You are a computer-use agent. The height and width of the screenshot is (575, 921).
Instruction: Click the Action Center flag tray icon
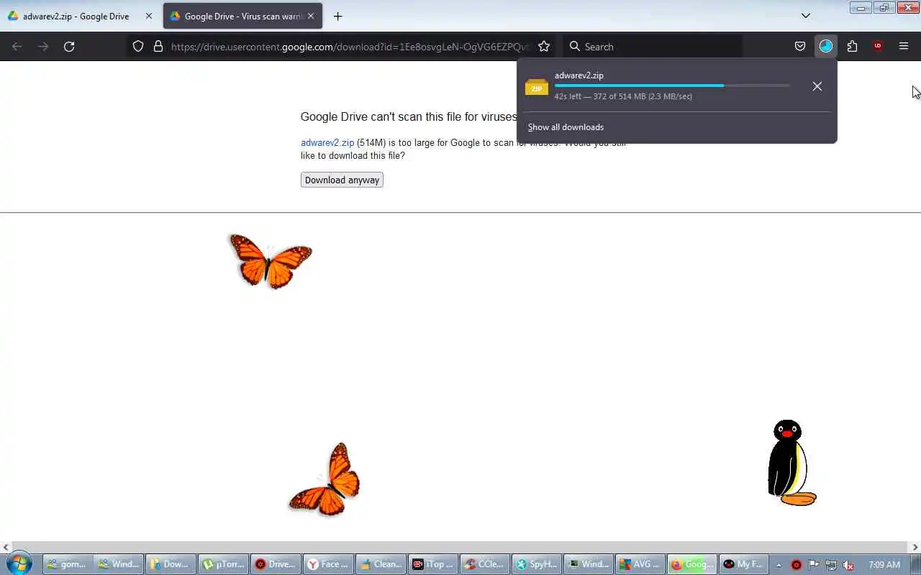click(814, 565)
